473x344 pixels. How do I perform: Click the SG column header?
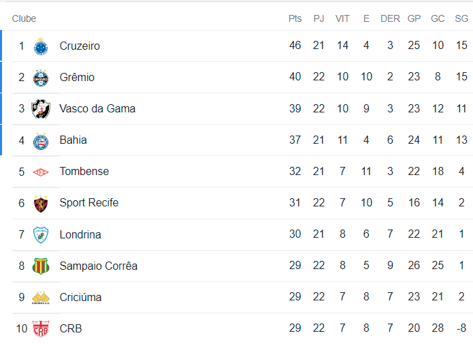(x=461, y=18)
